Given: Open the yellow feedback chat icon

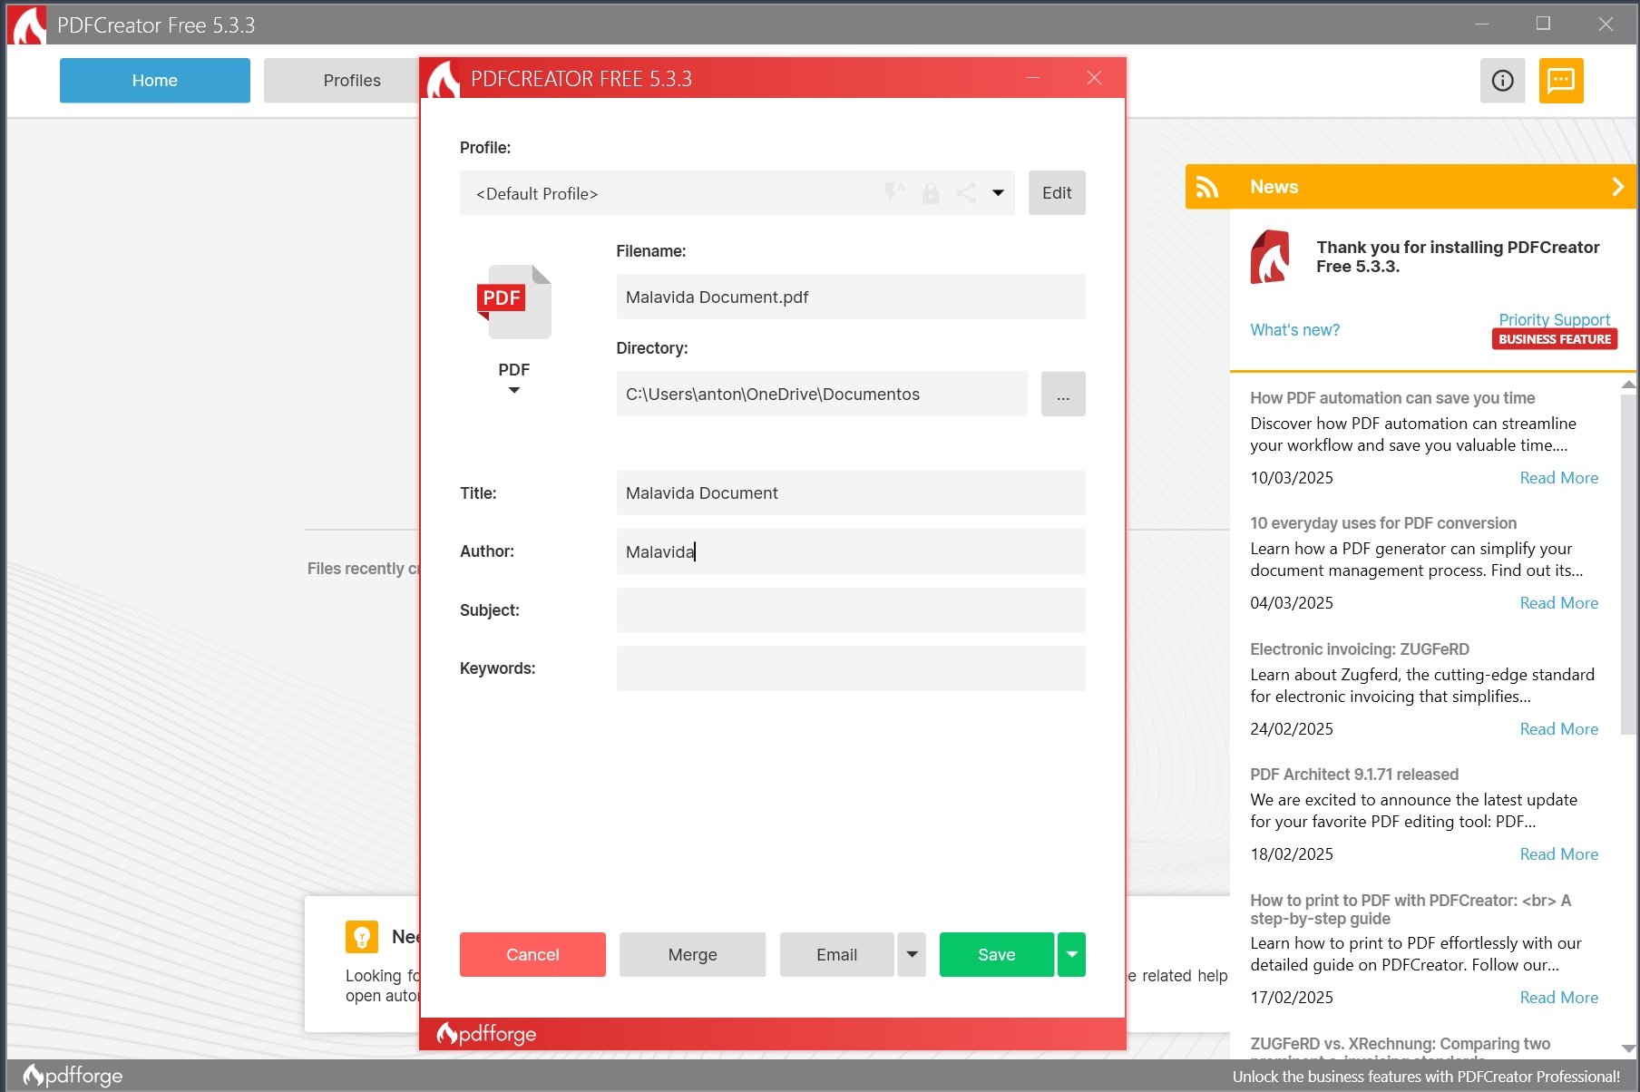Looking at the screenshot, I should pos(1561,81).
